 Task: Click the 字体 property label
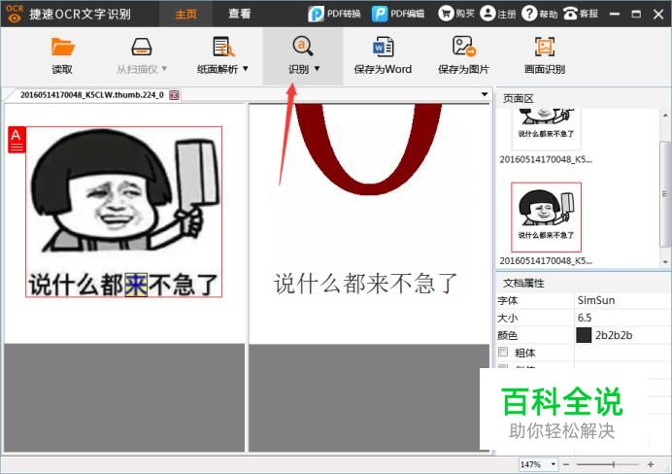tap(508, 300)
